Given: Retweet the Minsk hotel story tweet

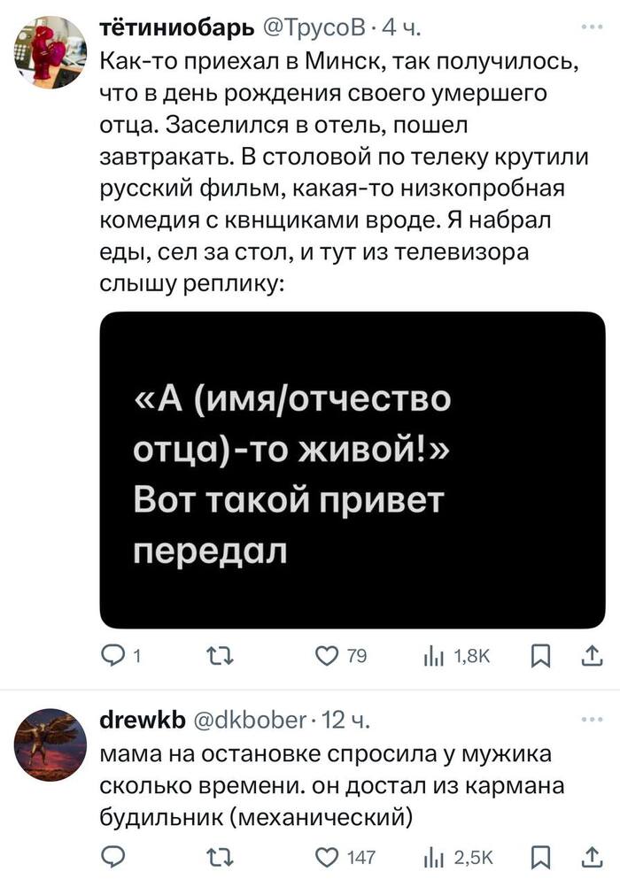Looking at the screenshot, I should click(217, 655).
